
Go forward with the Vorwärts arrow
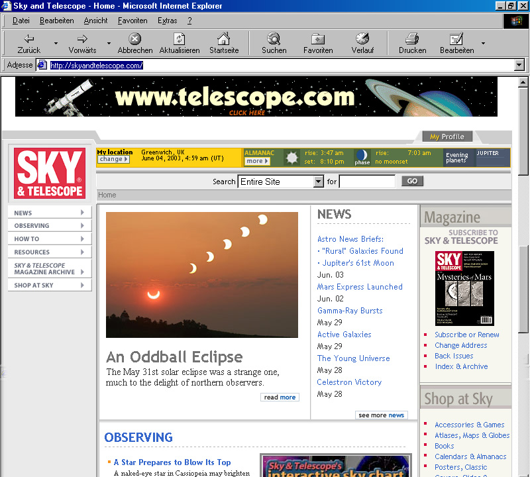82,43
